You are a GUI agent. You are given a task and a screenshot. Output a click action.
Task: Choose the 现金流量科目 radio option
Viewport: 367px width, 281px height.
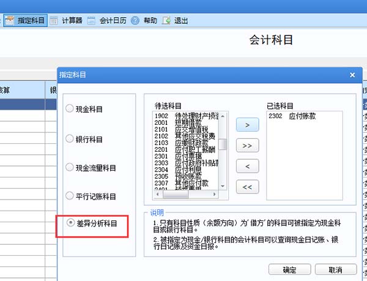click(71, 168)
